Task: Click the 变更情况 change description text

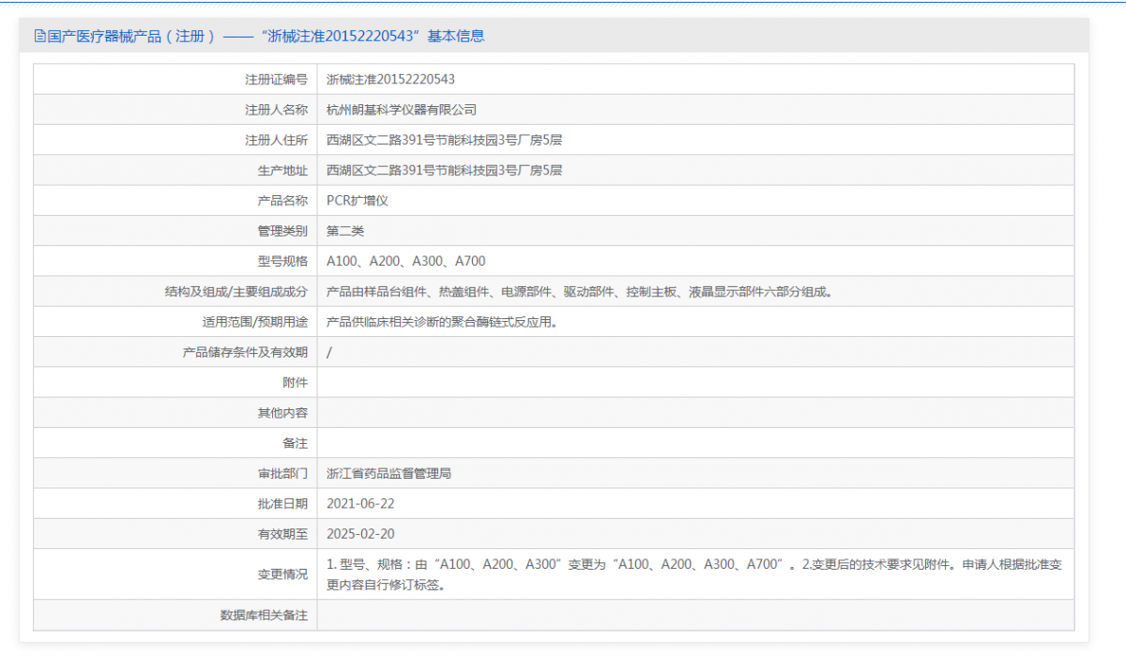Action: pos(694,574)
